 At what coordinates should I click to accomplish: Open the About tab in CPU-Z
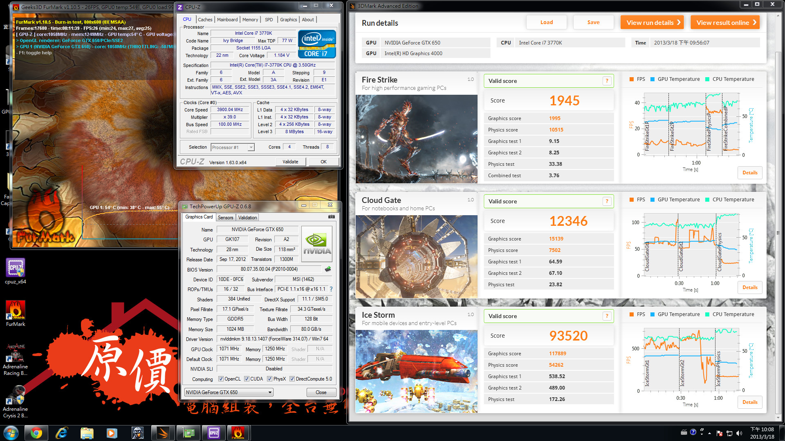[308, 20]
